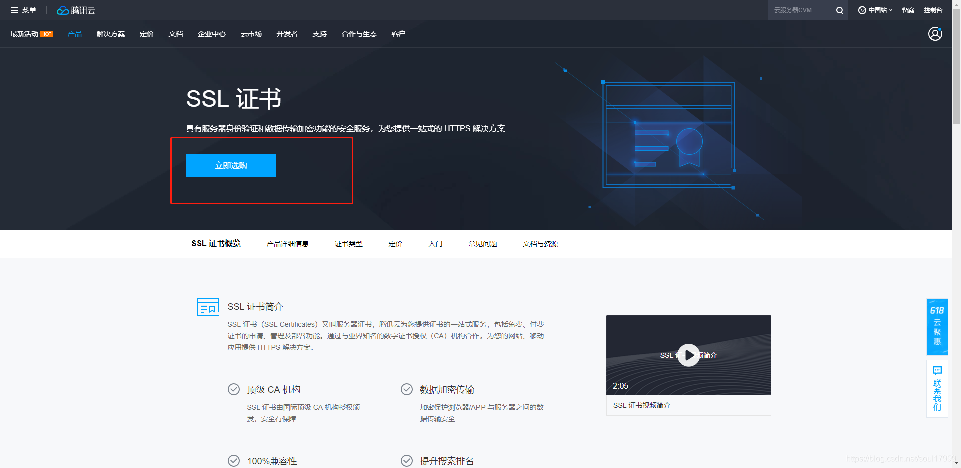Click the 100%兼容性 heading

(x=272, y=461)
